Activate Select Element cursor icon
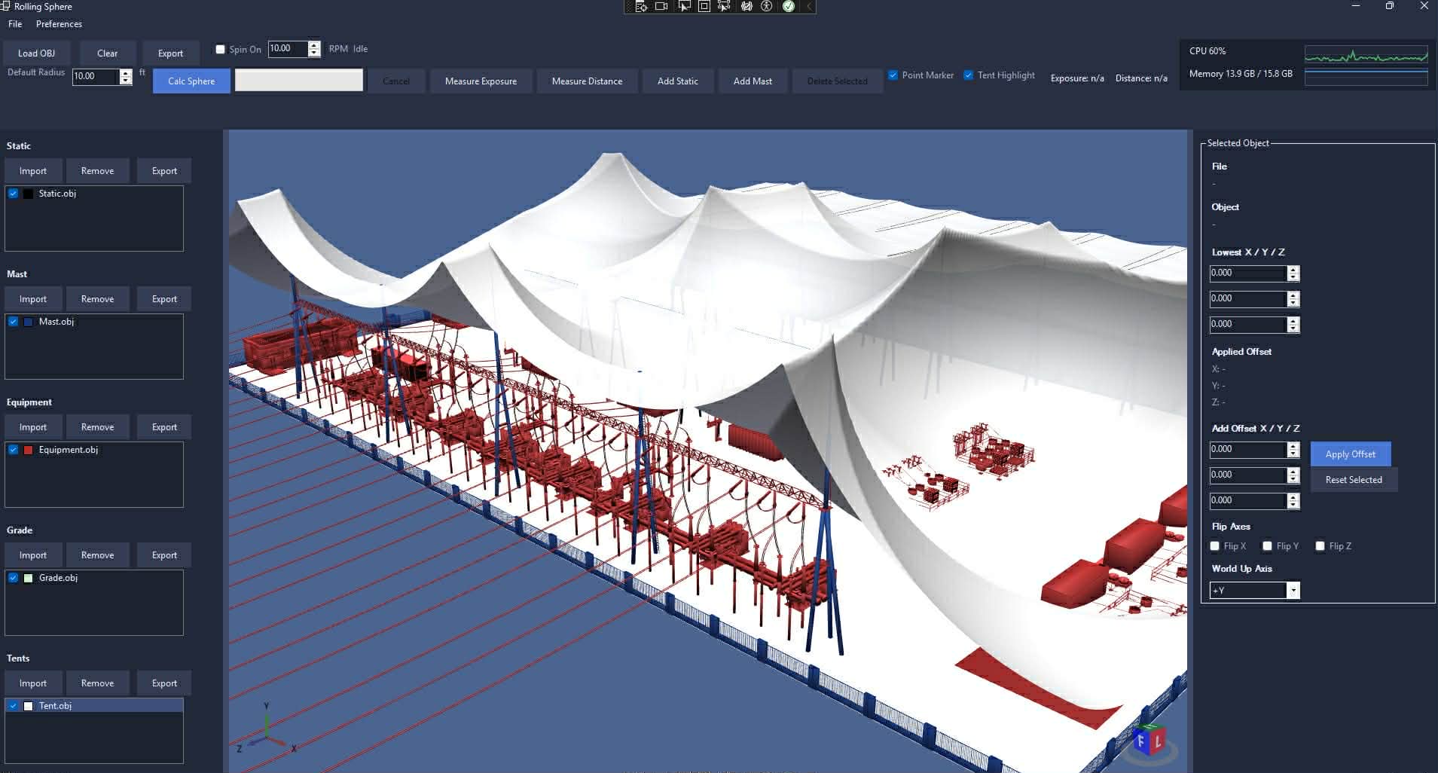1438x773 pixels. click(684, 7)
